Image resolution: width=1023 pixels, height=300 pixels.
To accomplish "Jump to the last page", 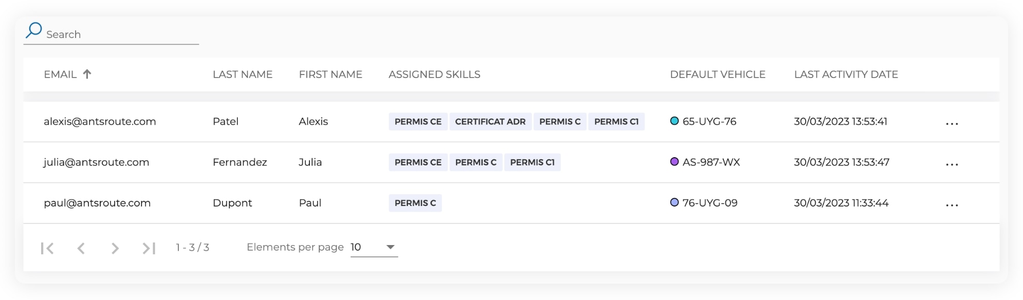I will click(x=149, y=248).
